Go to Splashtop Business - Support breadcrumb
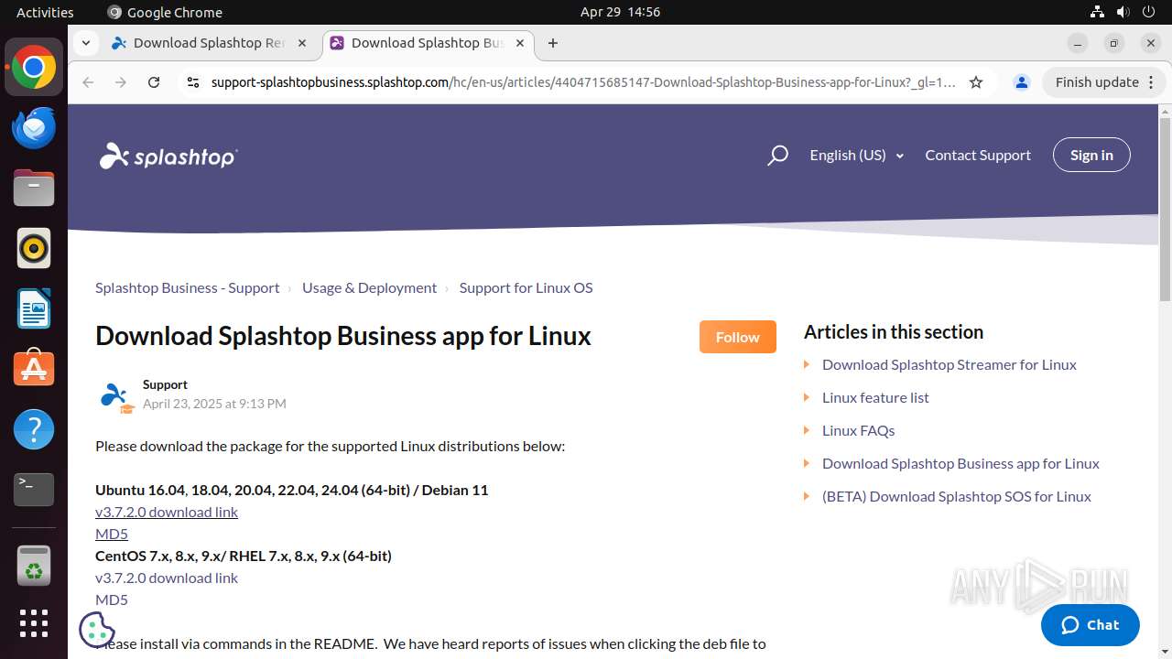This screenshot has width=1172, height=659. (187, 287)
